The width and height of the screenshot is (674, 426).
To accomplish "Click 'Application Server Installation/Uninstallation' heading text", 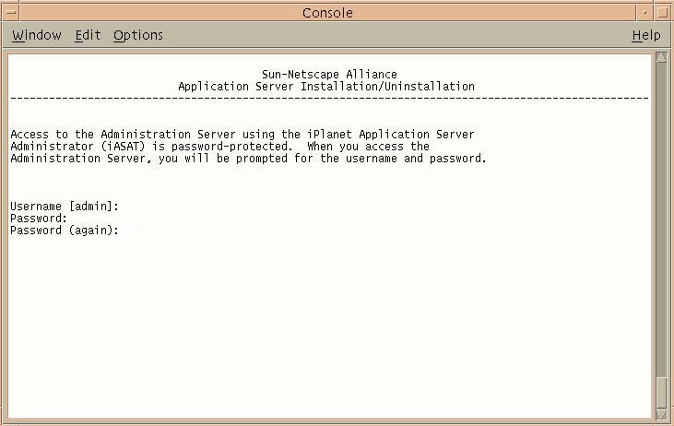I will coord(326,87).
